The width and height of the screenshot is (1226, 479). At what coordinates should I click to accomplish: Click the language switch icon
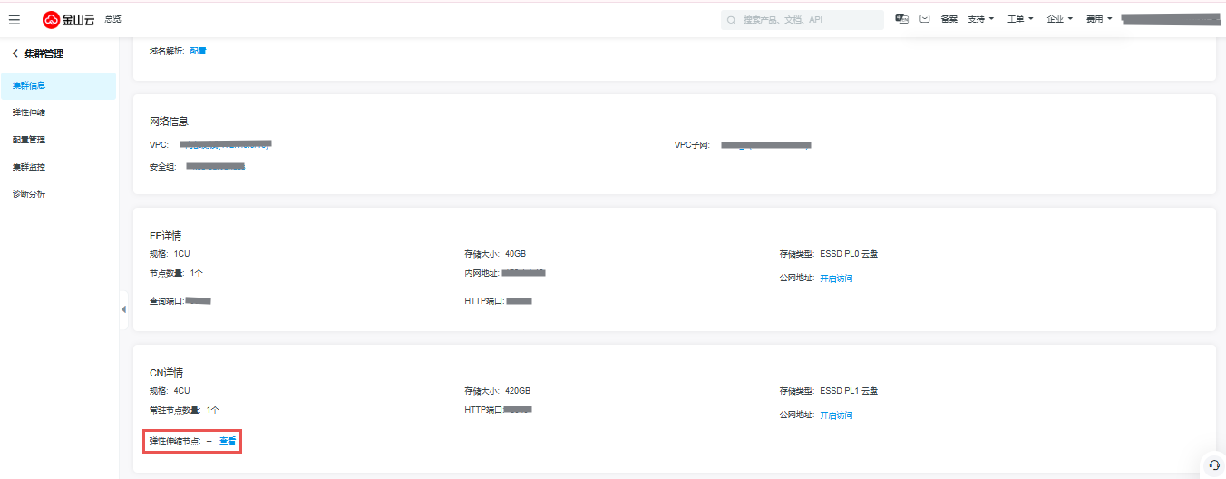tap(901, 19)
